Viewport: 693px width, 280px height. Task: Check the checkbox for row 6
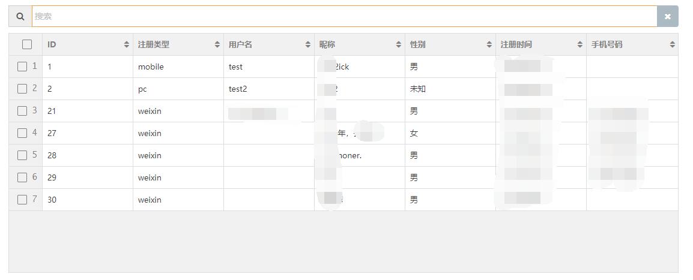tap(22, 177)
